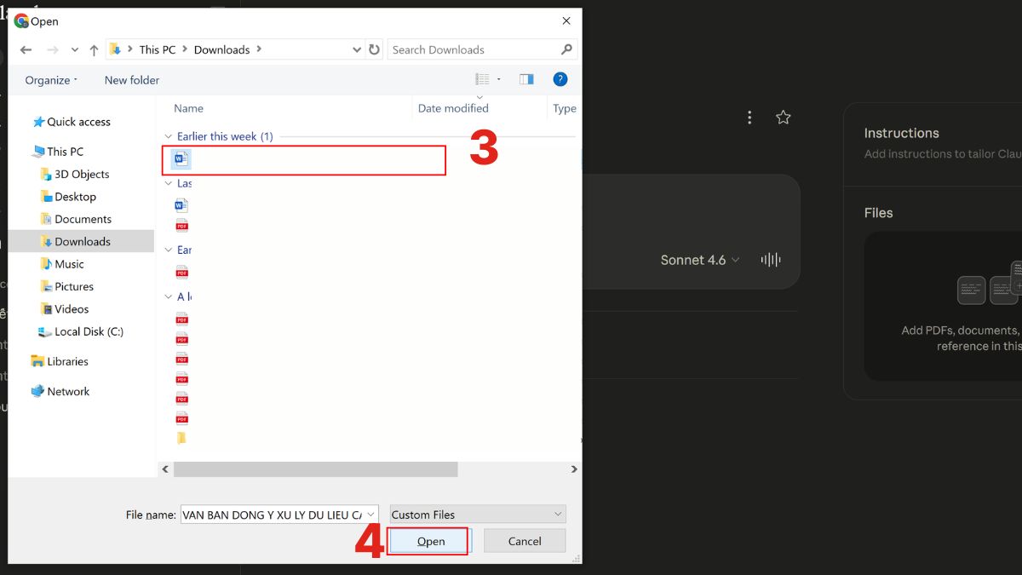Image resolution: width=1022 pixels, height=575 pixels.
Task: Open Quick access in the navigation pane
Action: tap(78, 122)
